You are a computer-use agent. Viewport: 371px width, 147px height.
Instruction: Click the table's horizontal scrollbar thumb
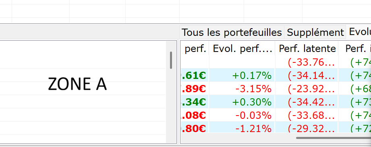tap(334, 138)
